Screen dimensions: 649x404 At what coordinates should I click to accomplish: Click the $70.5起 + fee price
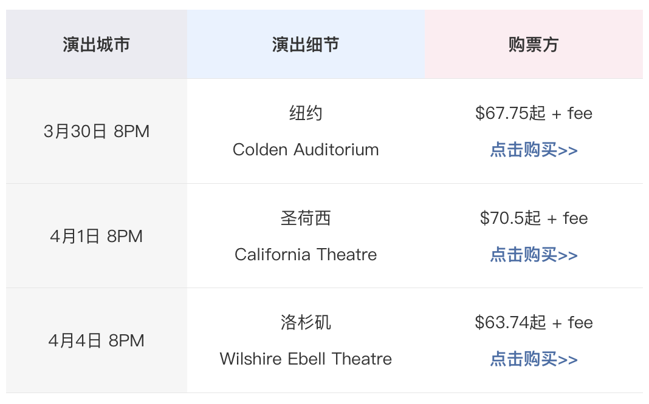click(534, 218)
